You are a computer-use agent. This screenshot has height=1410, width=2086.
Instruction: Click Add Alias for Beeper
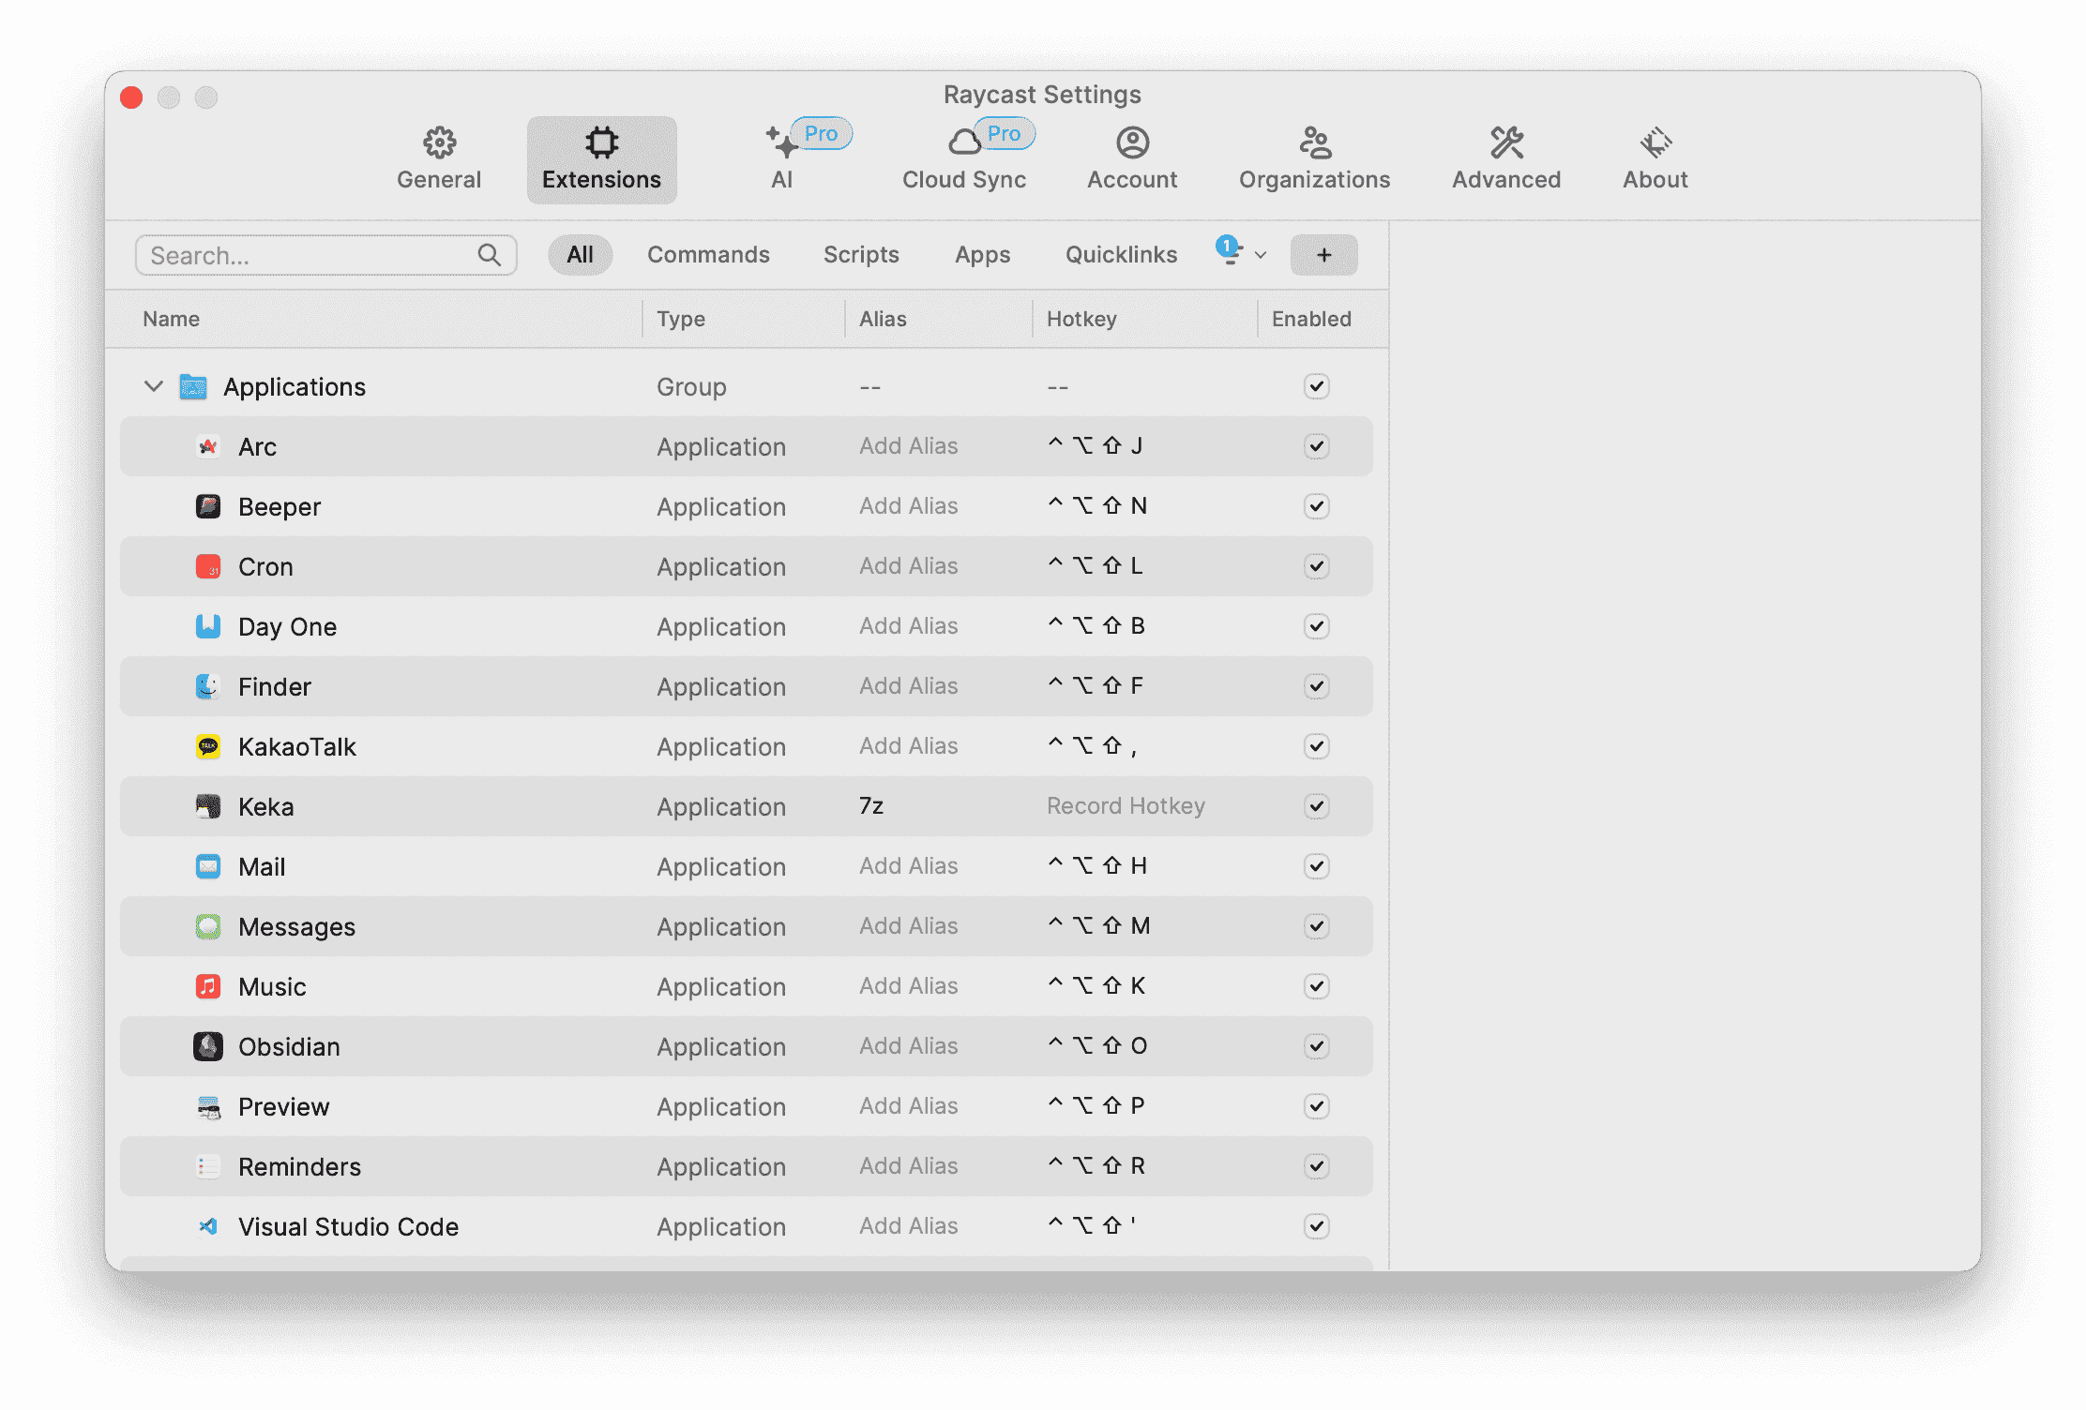coord(908,506)
